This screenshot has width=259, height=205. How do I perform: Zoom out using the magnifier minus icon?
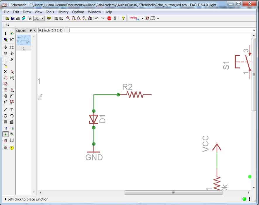point(79,18)
